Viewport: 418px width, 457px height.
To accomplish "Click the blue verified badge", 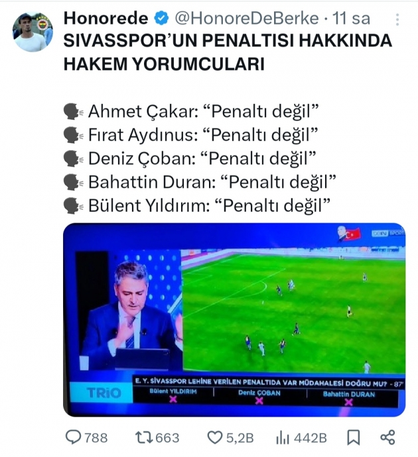I will (161, 19).
